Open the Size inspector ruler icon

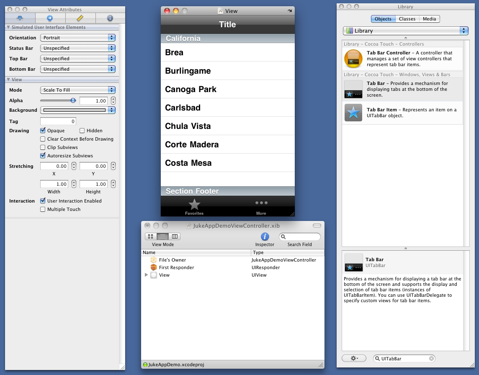point(80,18)
